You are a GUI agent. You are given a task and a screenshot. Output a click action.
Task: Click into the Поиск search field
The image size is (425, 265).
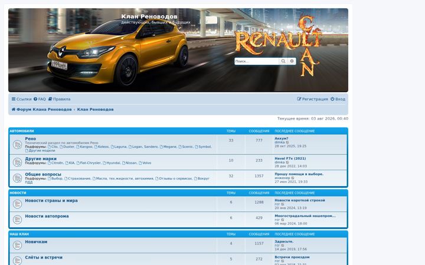tap(257, 61)
